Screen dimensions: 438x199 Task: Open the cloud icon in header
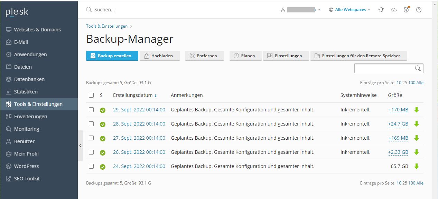tap(394, 10)
